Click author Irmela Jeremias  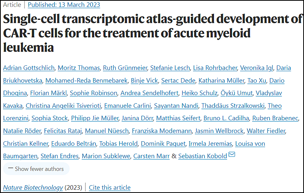tap(210, 144)
